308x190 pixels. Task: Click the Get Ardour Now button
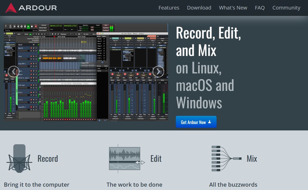[x=196, y=122]
